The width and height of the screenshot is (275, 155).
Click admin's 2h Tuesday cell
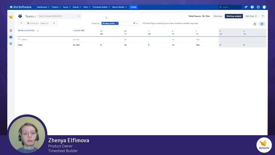[125, 40]
